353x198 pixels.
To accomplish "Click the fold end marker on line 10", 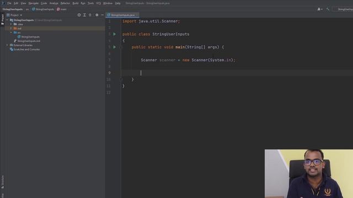I will [121, 79].
